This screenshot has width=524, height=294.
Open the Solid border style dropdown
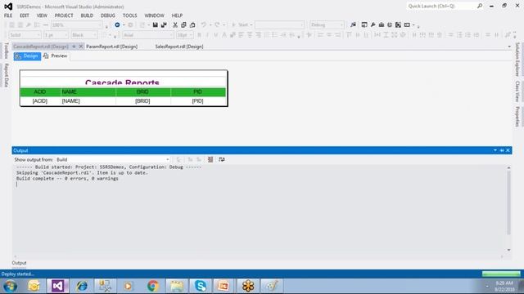pyautogui.click(x=25, y=35)
